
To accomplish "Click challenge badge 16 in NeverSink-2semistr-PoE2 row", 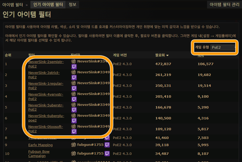I will click(74, 61).
